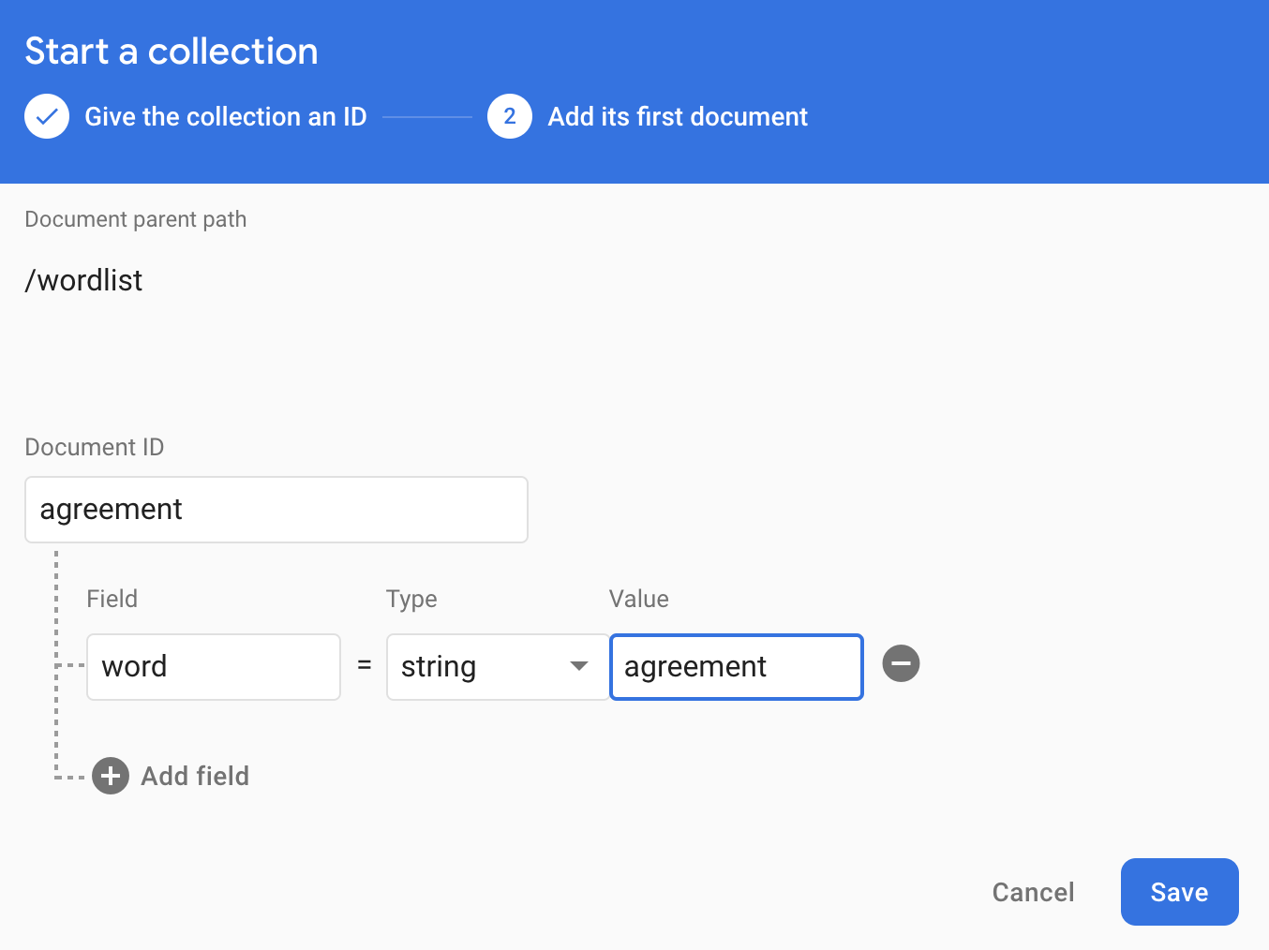Click the Add field label
Image resolution: width=1269 pixels, height=950 pixels.
coord(195,776)
